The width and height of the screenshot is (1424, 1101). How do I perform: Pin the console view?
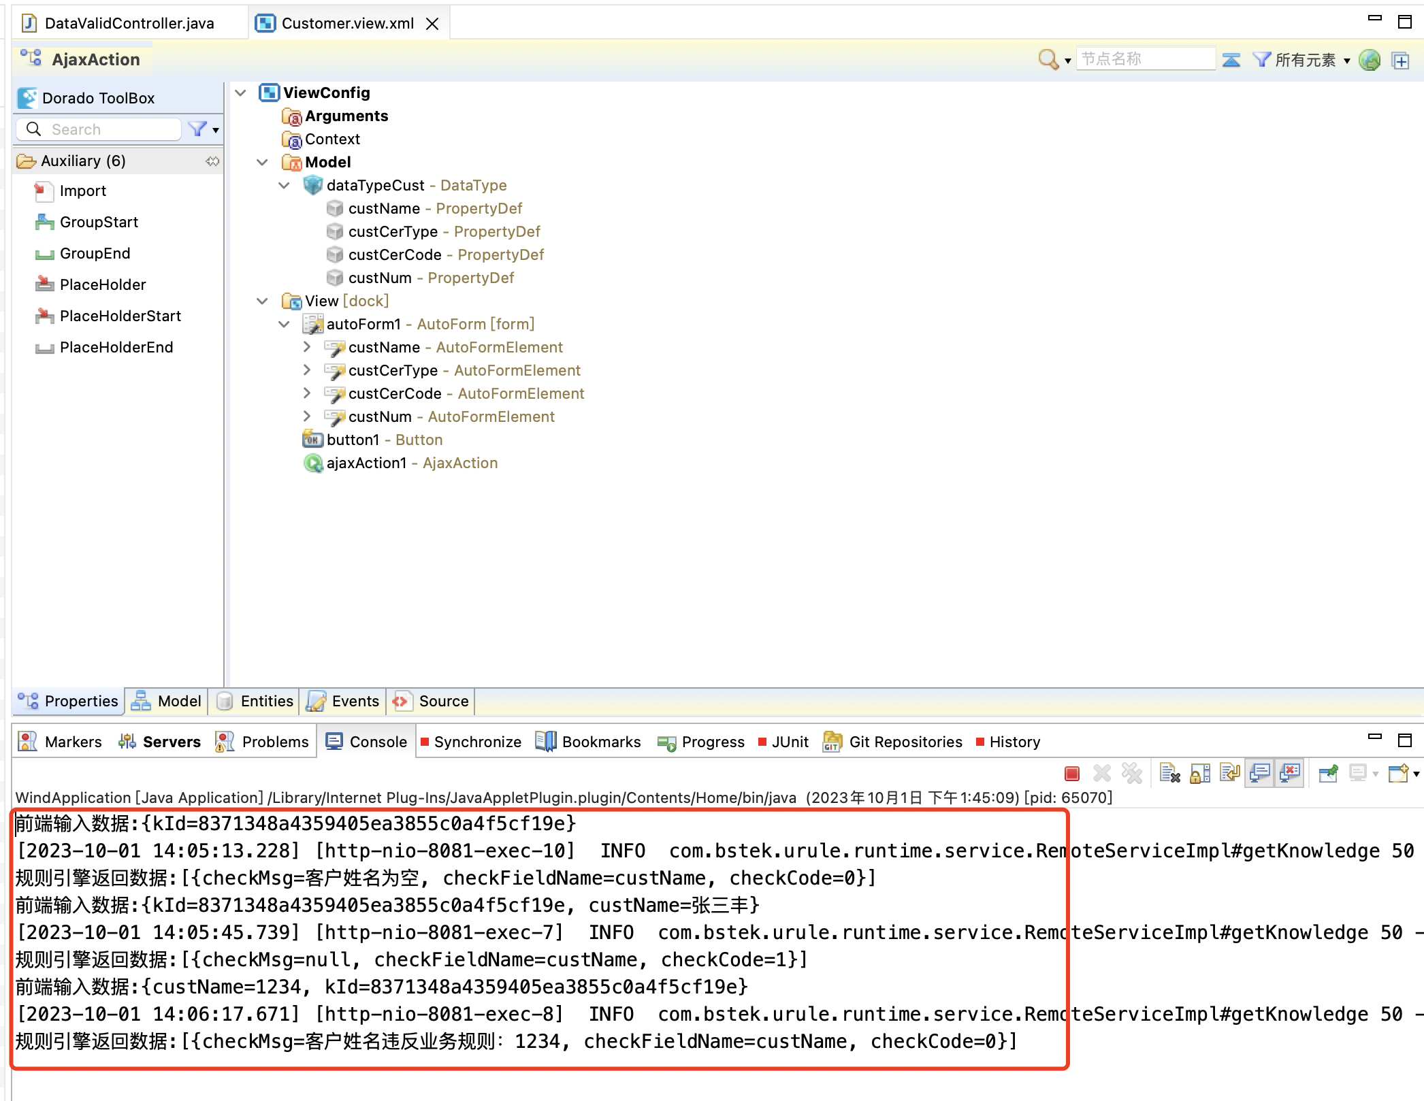point(1328,773)
